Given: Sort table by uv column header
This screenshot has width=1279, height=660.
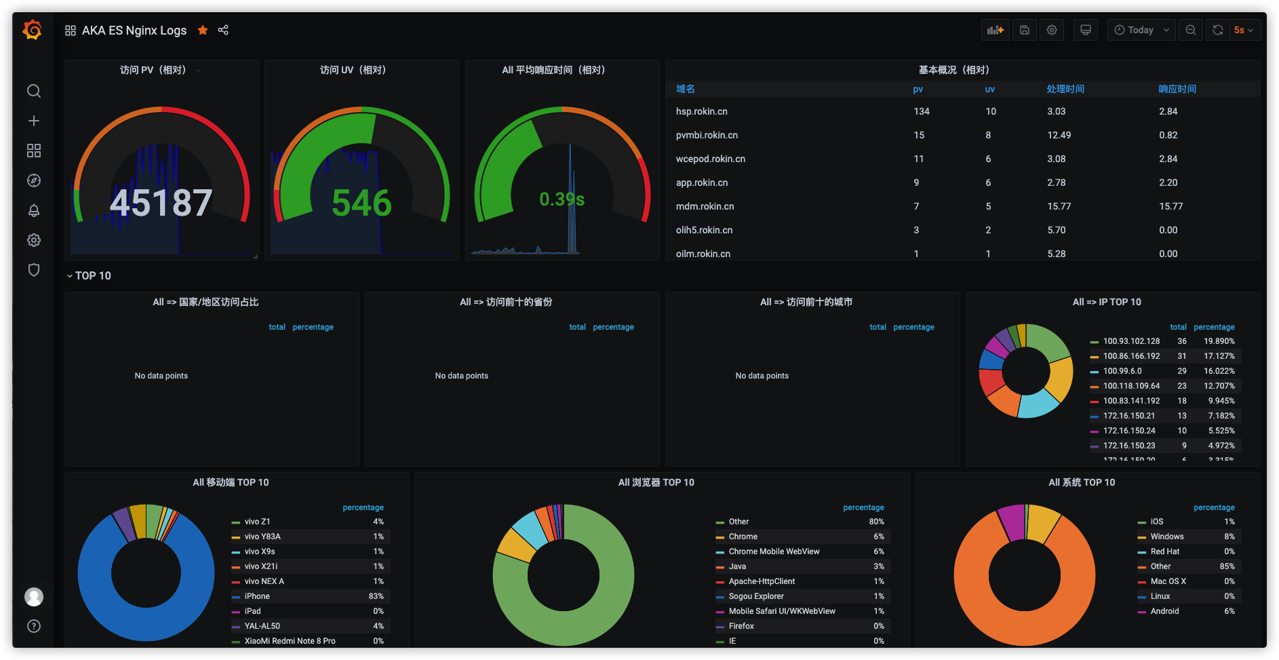Looking at the screenshot, I should pos(989,89).
